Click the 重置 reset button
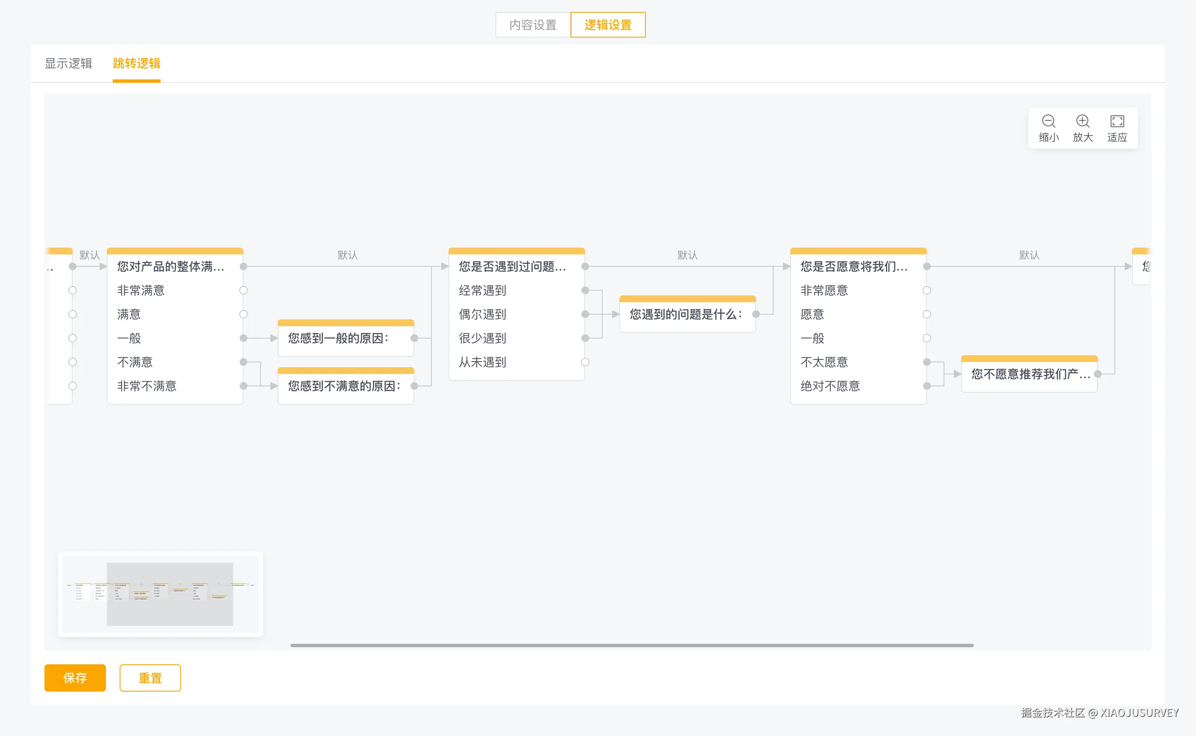Screen dimensions: 1196x736 coord(150,678)
